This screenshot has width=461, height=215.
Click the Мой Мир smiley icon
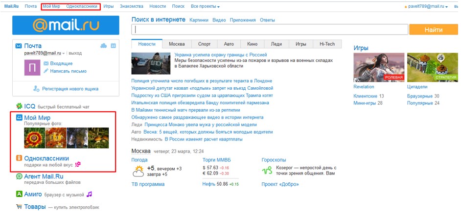(19, 118)
